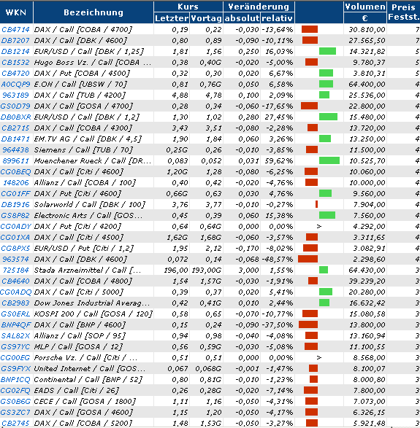Click relative change -48,57%
Image resolution: width=420 pixels, height=428 pixels.
click(x=278, y=259)
